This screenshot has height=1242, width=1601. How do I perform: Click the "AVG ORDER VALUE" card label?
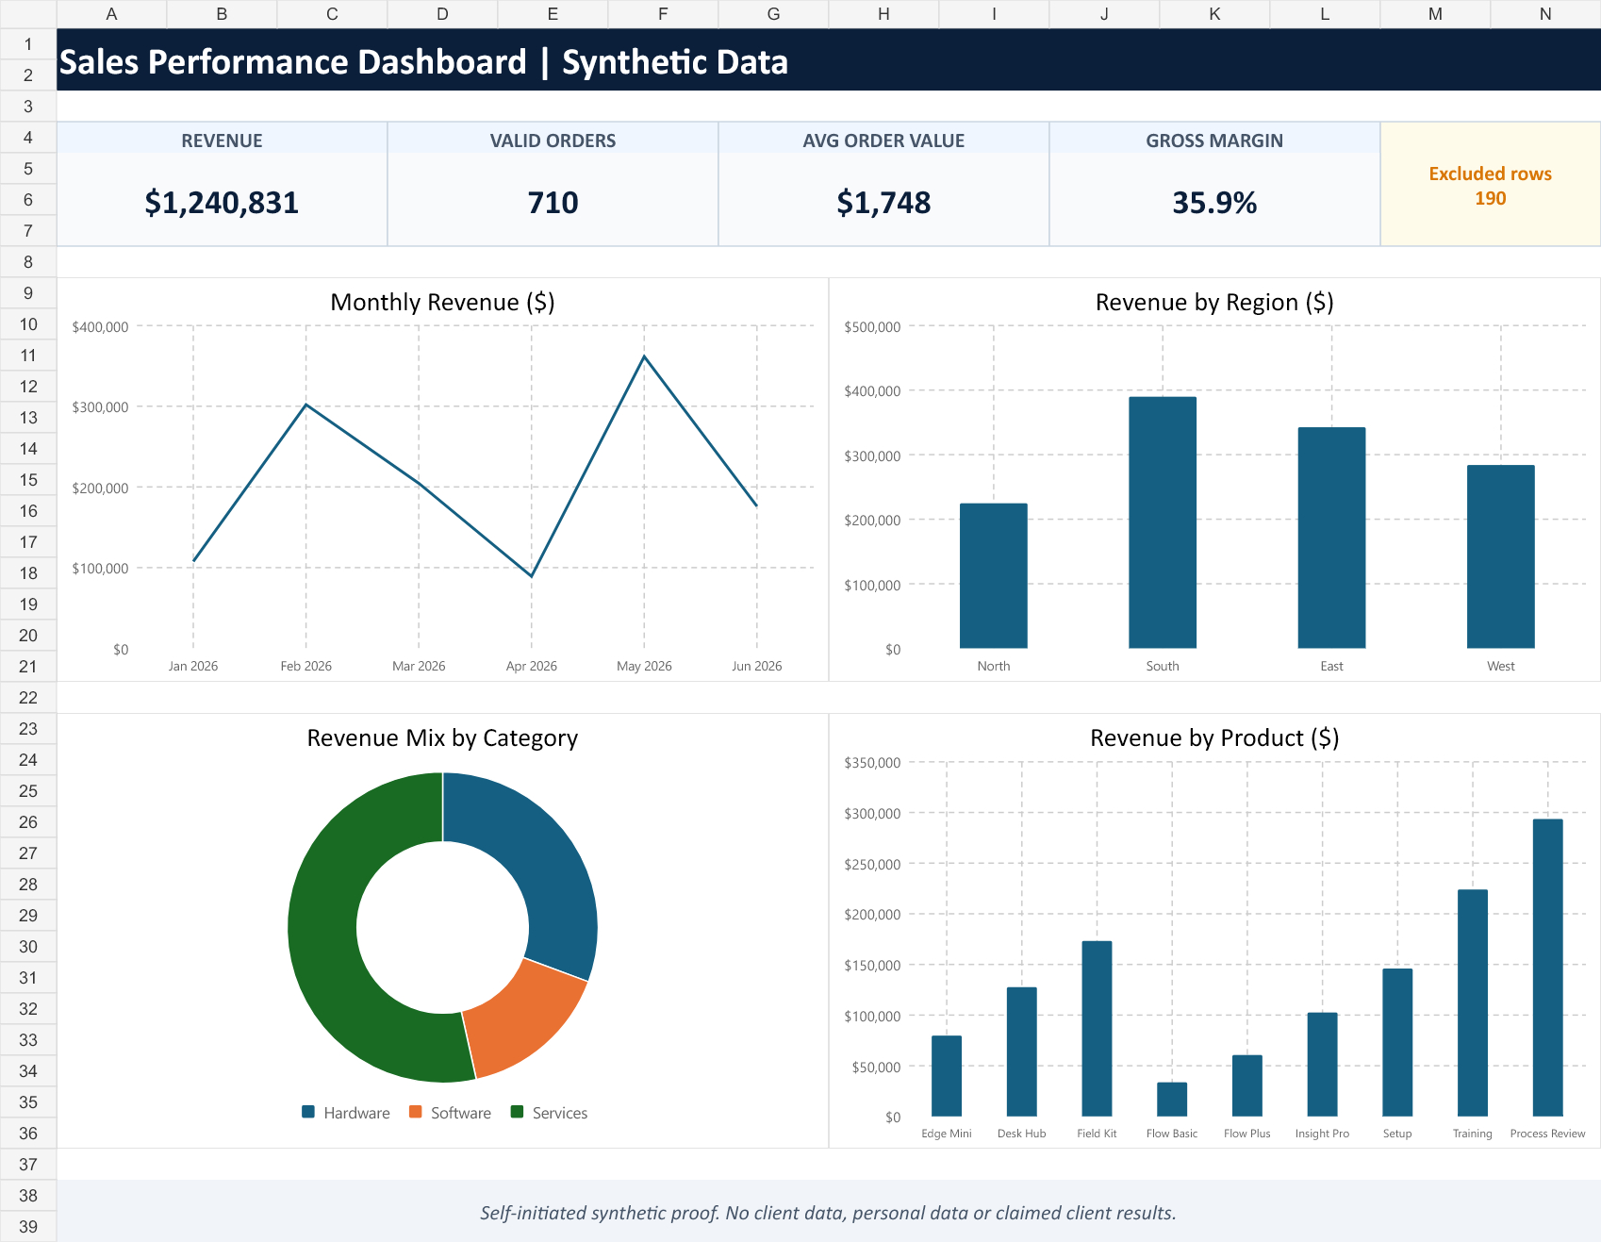(883, 141)
